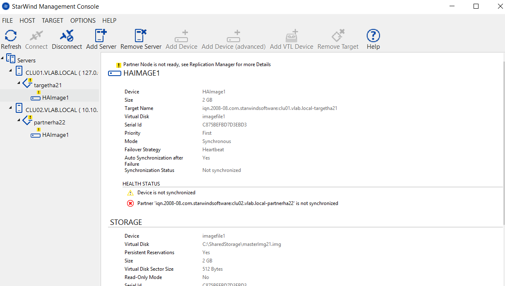The width and height of the screenshot is (505, 286).
Task: Click the StarWind app logo in title bar
Action: 6,7
